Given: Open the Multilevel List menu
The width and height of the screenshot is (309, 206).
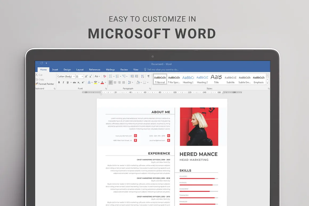Looking at the screenshot, I should click(124, 76).
